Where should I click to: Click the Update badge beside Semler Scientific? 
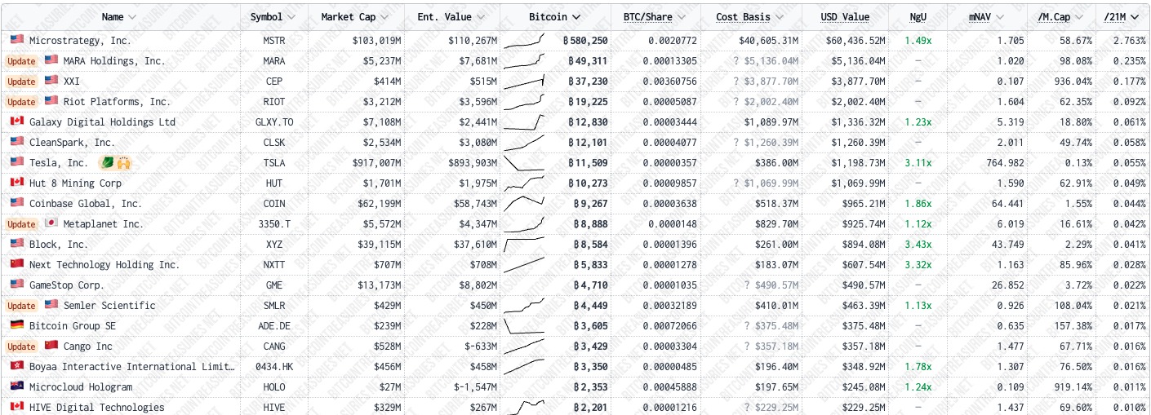pyautogui.click(x=22, y=306)
